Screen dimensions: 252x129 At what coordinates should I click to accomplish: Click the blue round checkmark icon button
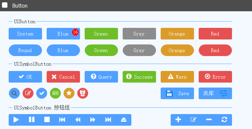(42, 93)
